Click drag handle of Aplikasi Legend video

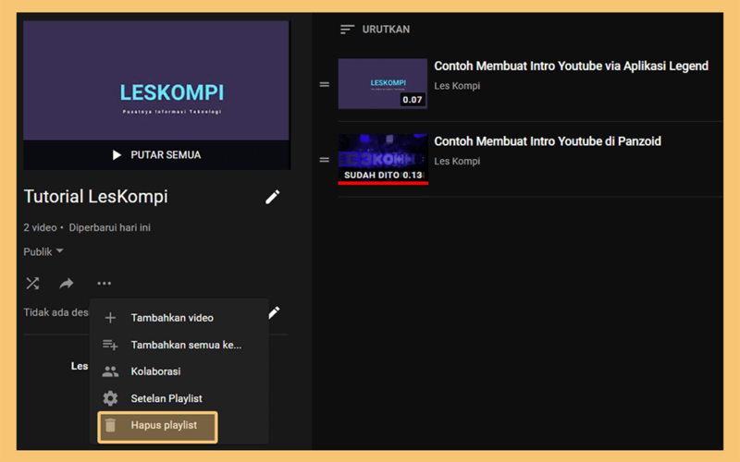tap(325, 84)
